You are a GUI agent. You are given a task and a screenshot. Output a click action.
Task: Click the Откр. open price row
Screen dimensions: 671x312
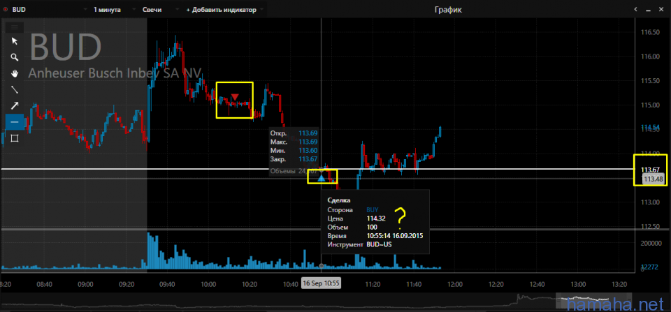(294, 133)
